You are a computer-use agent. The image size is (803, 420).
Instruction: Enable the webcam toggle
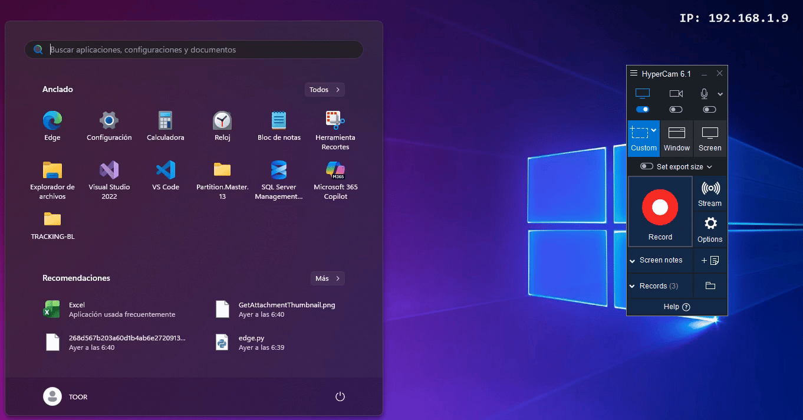tap(676, 109)
